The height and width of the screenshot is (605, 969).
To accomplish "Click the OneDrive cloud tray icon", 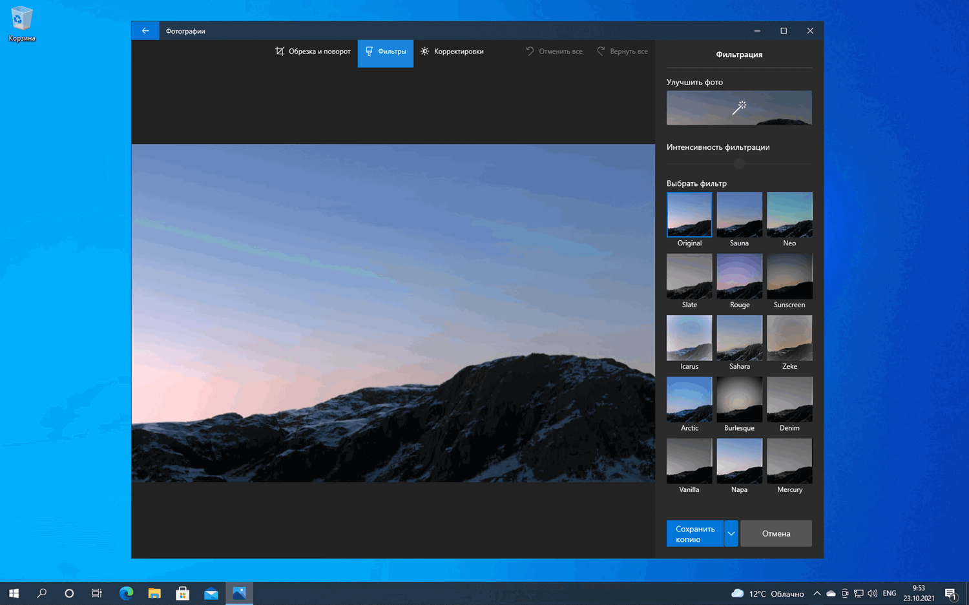I will pyautogui.click(x=831, y=593).
